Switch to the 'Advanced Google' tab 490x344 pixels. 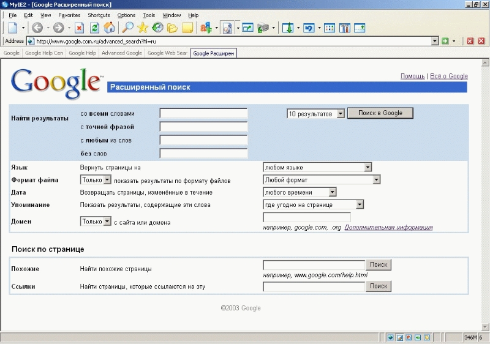tap(122, 53)
